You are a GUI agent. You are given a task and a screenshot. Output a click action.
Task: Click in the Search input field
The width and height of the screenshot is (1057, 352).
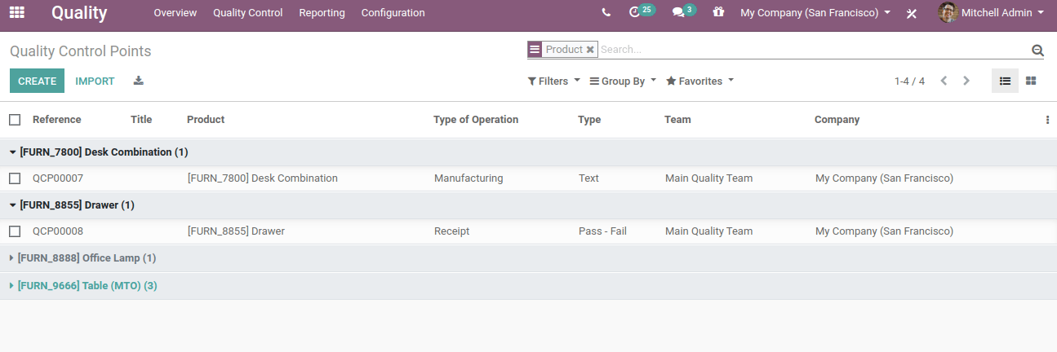tap(812, 50)
